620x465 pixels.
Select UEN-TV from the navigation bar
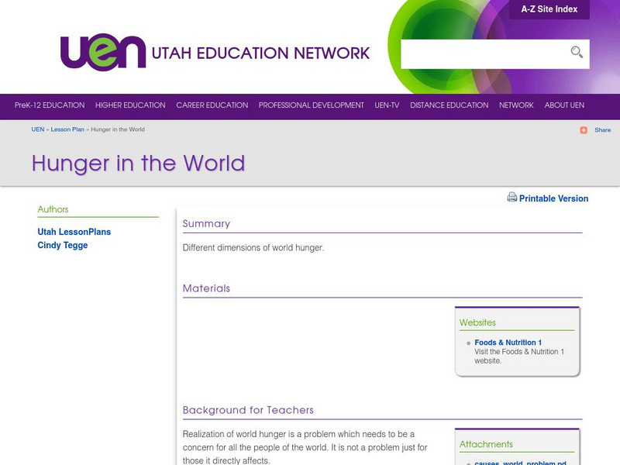(387, 105)
